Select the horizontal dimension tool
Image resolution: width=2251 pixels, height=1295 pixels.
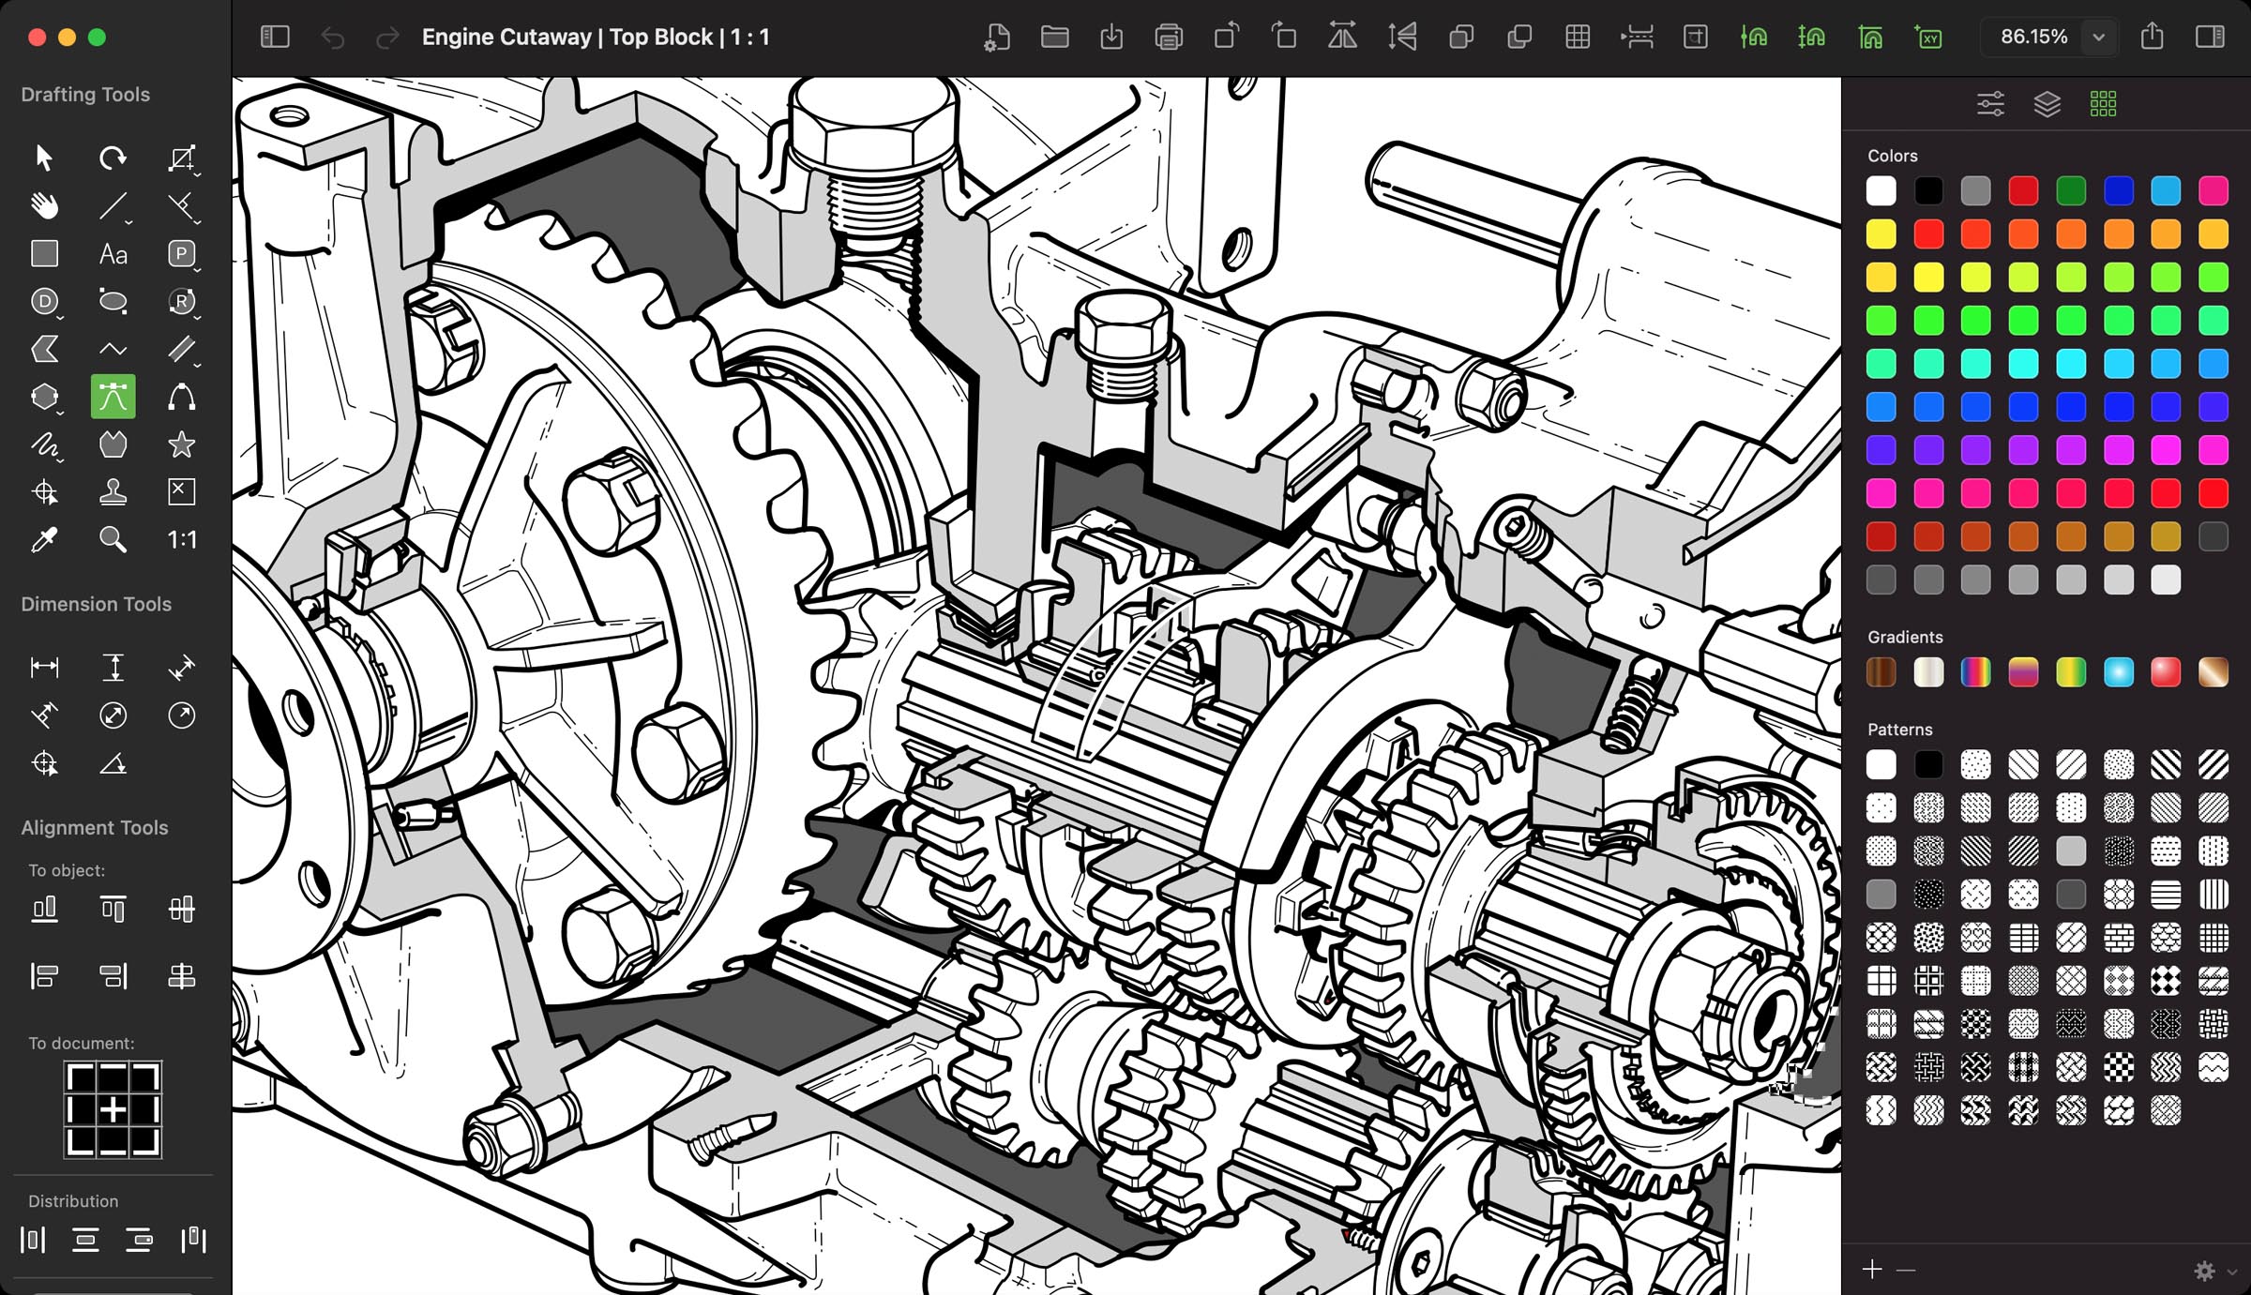click(x=44, y=667)
